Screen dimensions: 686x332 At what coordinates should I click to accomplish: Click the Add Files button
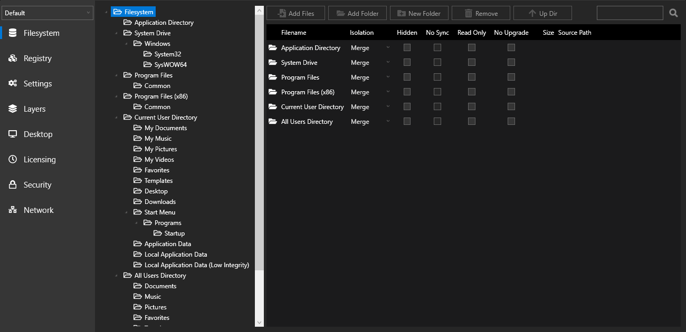(296, 13)
